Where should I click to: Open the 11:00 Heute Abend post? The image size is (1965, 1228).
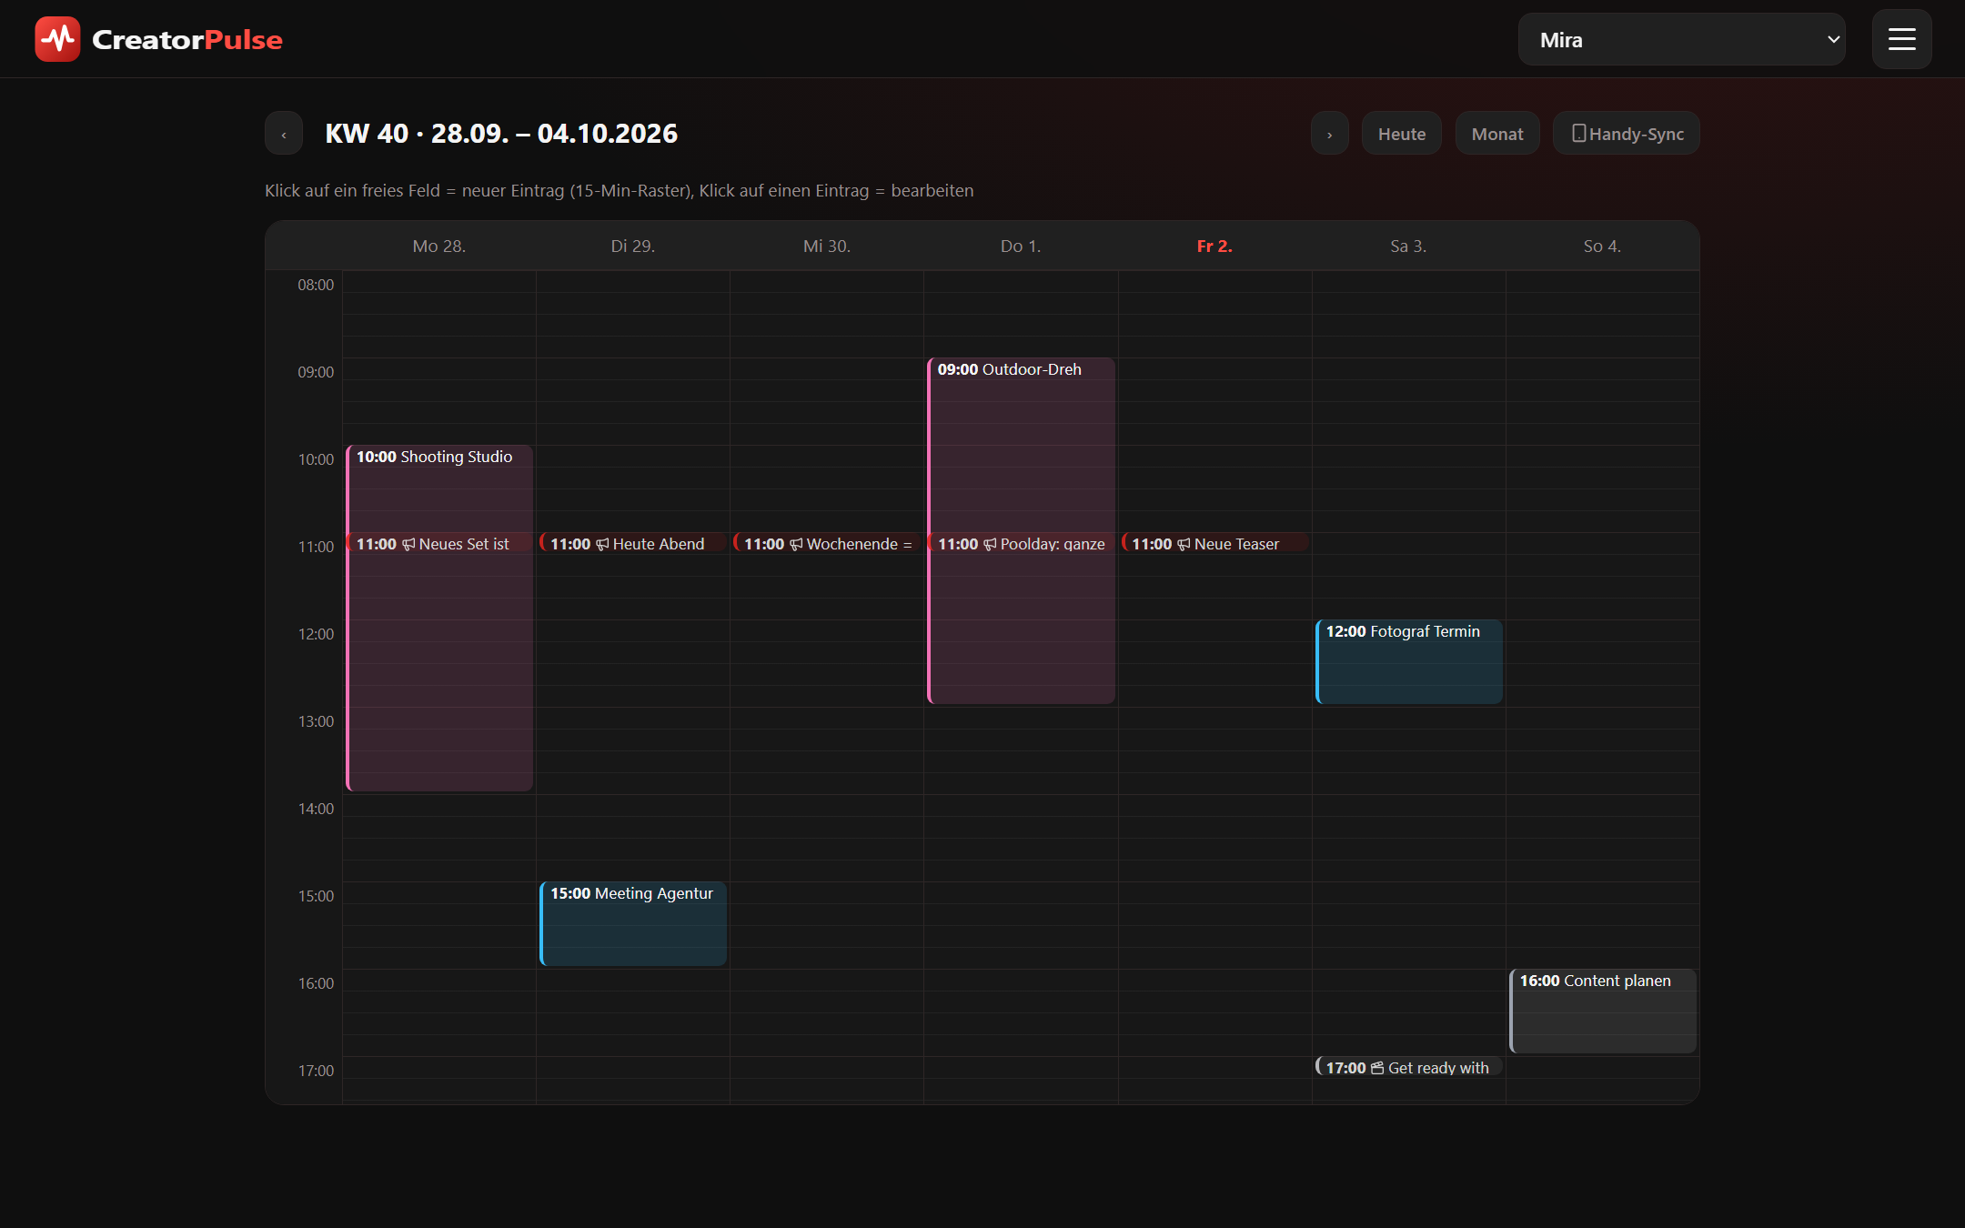pyautogui.click(x=633, y=543)
